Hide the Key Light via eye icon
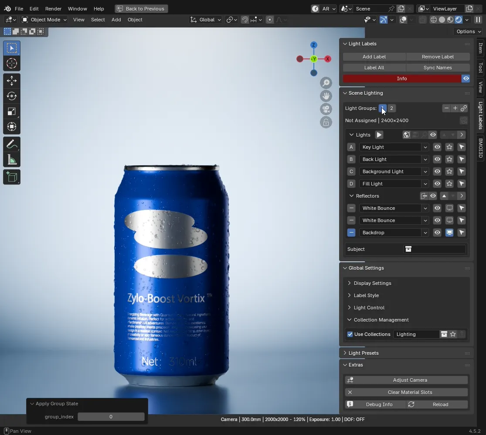The width and height of the screenshot is (486, 435). 437,147
